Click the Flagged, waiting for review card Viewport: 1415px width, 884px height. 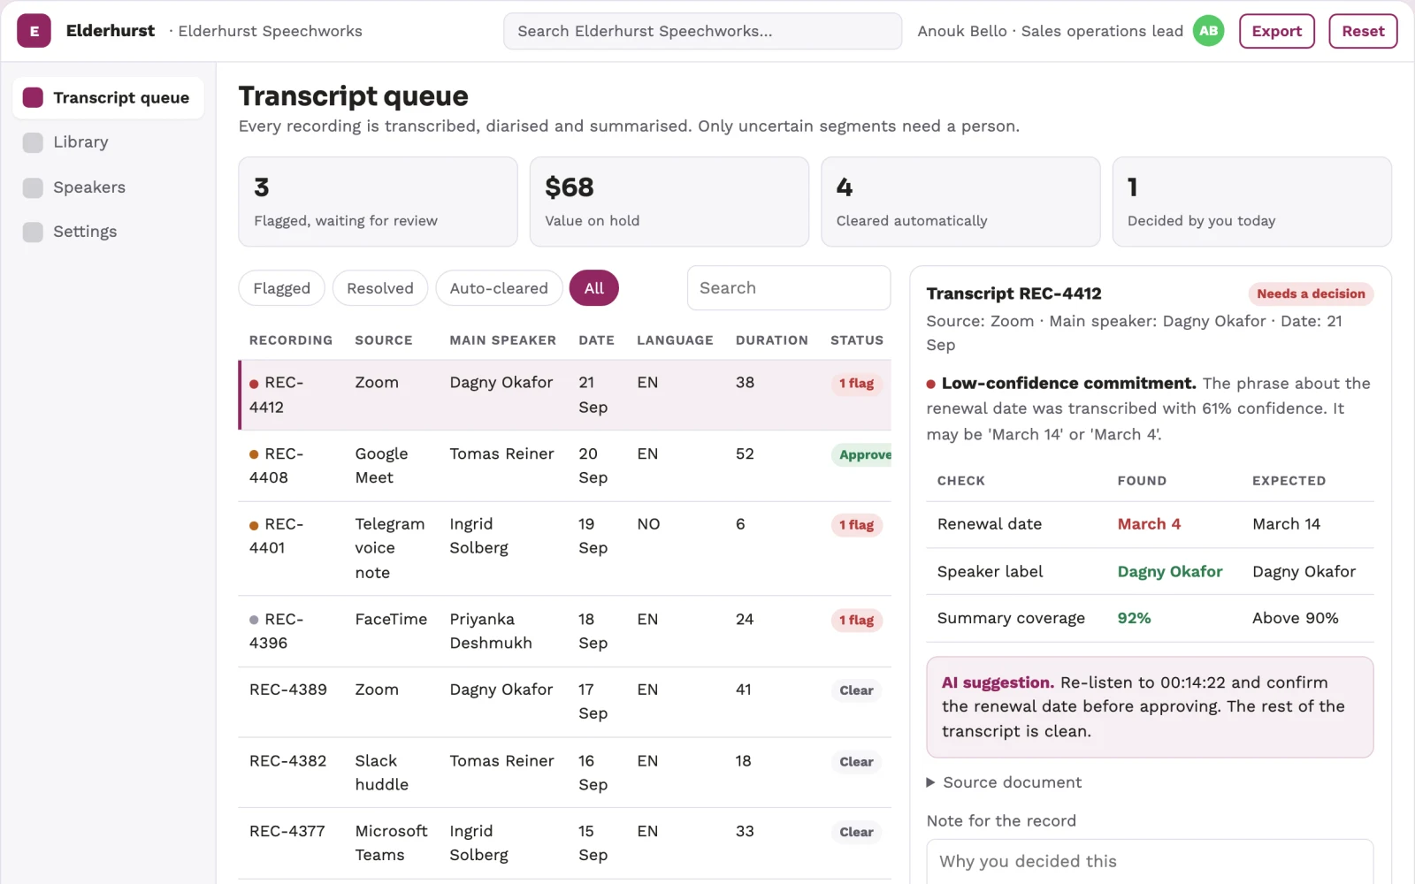tap(378, 202)
